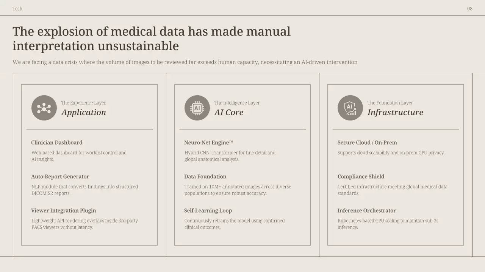Select the Clinician Dashboard heading
The width and height of the screenshot is (485, 272).
57,142
